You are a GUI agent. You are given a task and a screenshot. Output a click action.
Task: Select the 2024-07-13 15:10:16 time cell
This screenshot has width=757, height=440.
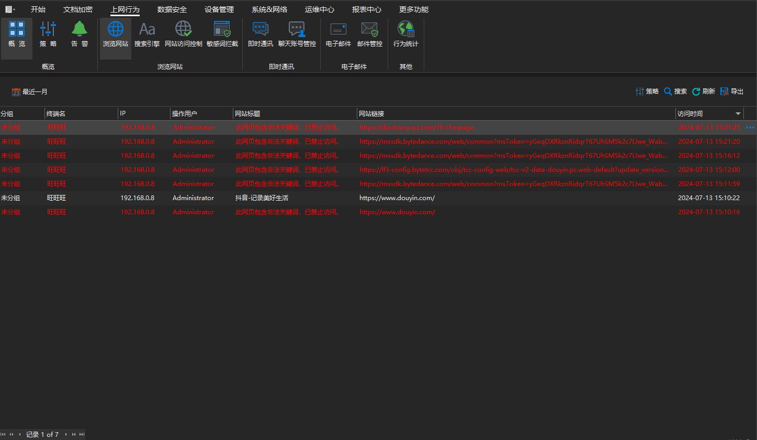tap(709, 212)
